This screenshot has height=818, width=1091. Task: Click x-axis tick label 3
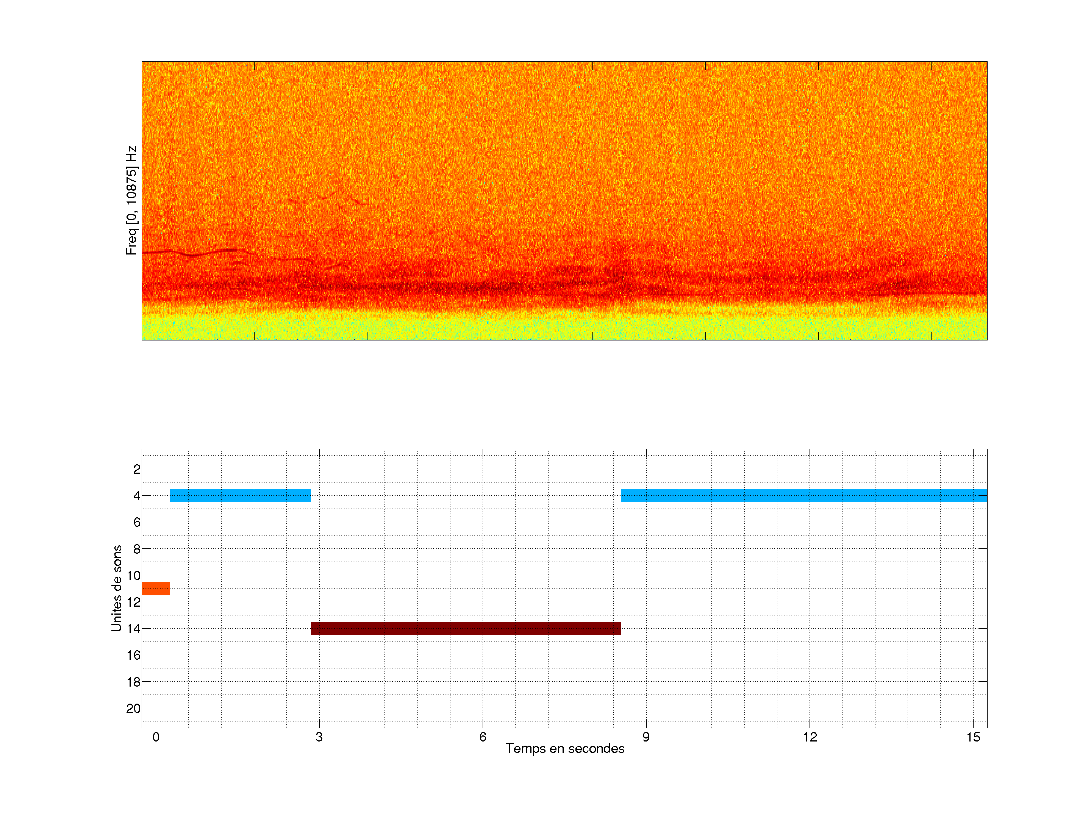(x=319, y=737)
